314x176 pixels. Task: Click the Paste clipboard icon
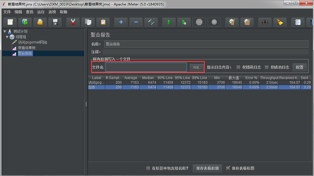pos(103,22)
